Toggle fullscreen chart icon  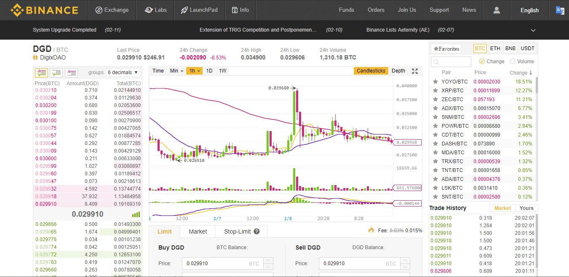coord(415,71)
